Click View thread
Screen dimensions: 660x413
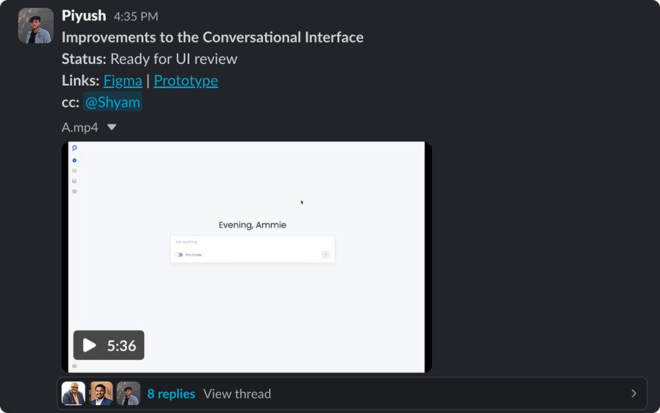(x=237, y=394)
